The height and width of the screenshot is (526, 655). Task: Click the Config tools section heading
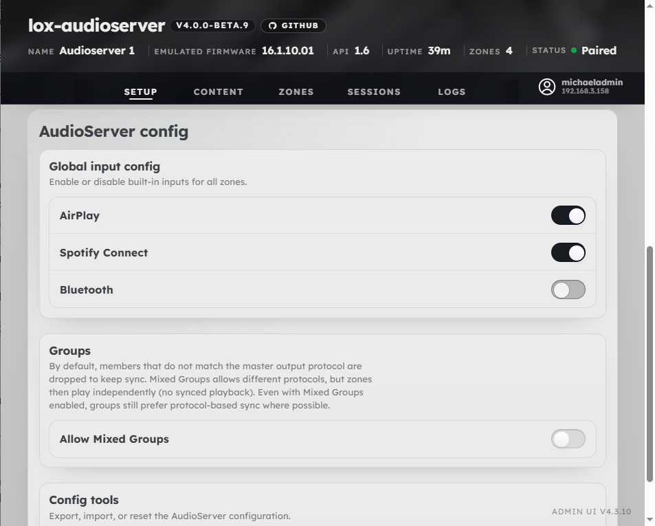tap(84, 500)
